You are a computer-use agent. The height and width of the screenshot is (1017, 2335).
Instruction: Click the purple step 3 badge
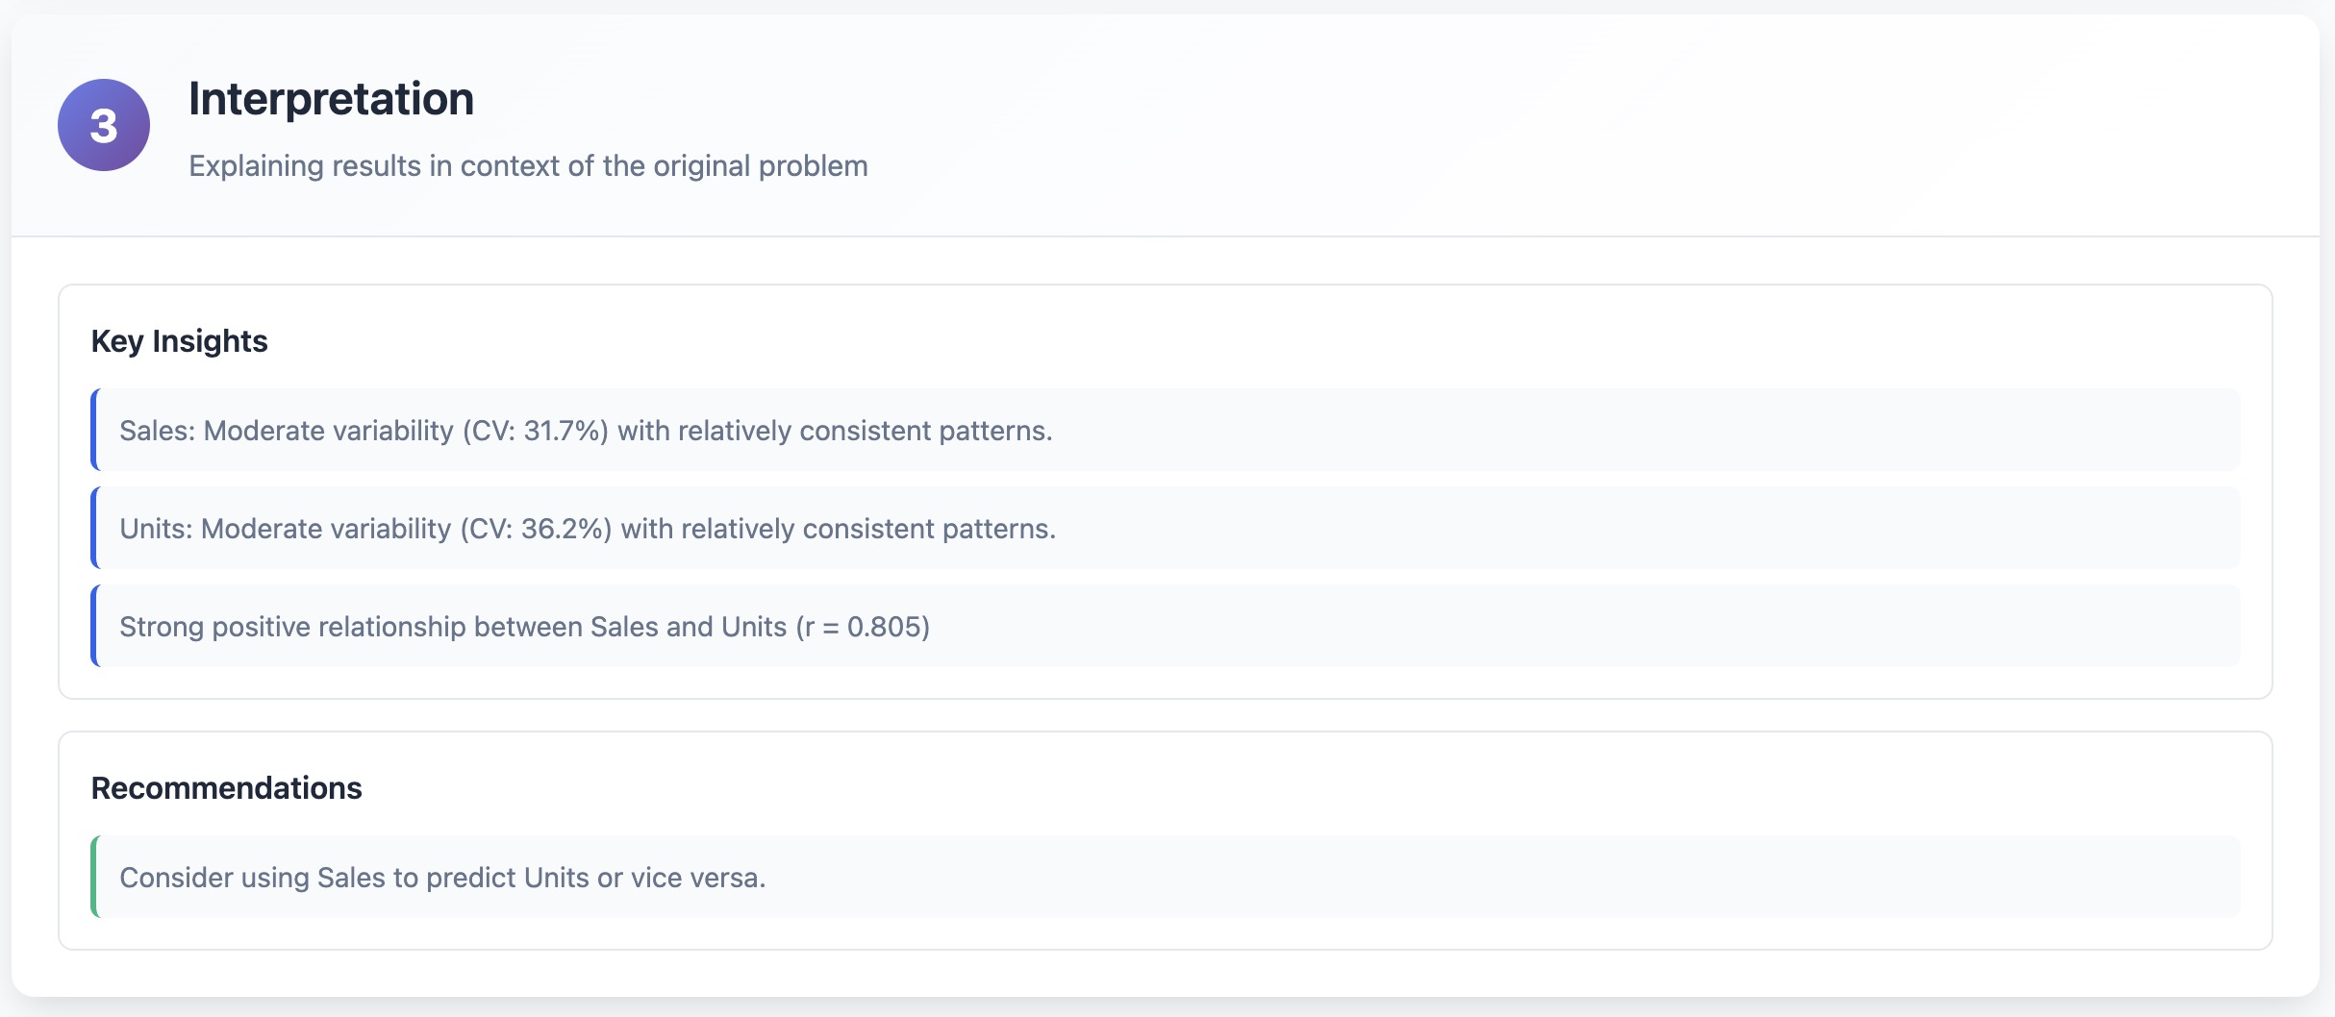[x=104, y=125]
